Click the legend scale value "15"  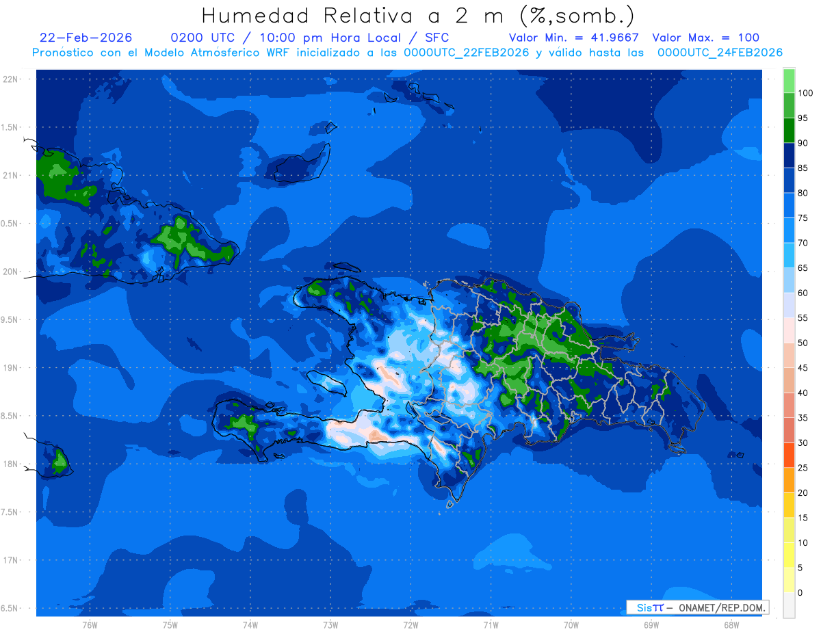point(803,518)
